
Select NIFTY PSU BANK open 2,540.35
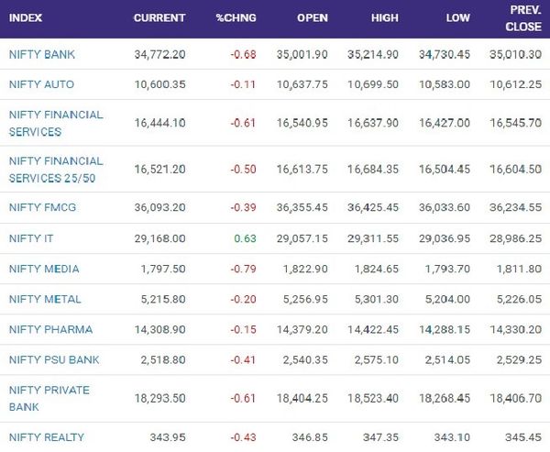tap(305, 359)
